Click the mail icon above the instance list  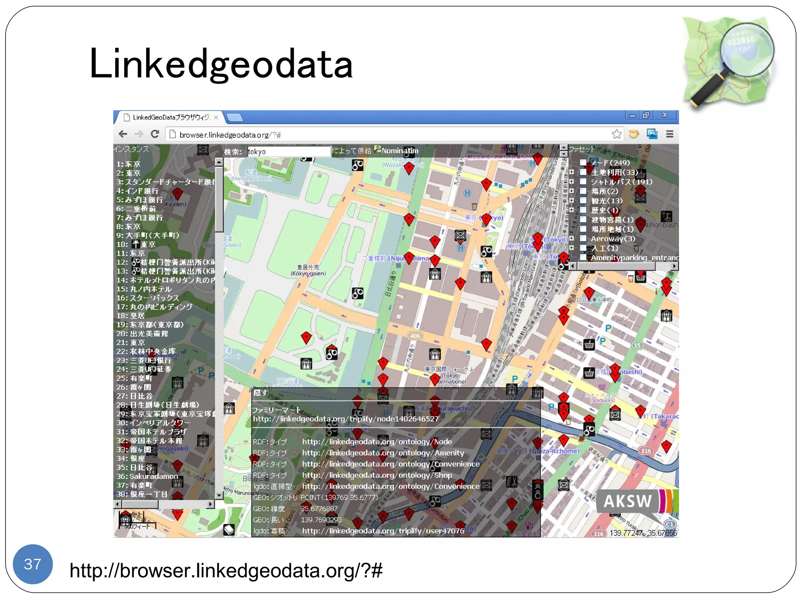tap(203, 150)
